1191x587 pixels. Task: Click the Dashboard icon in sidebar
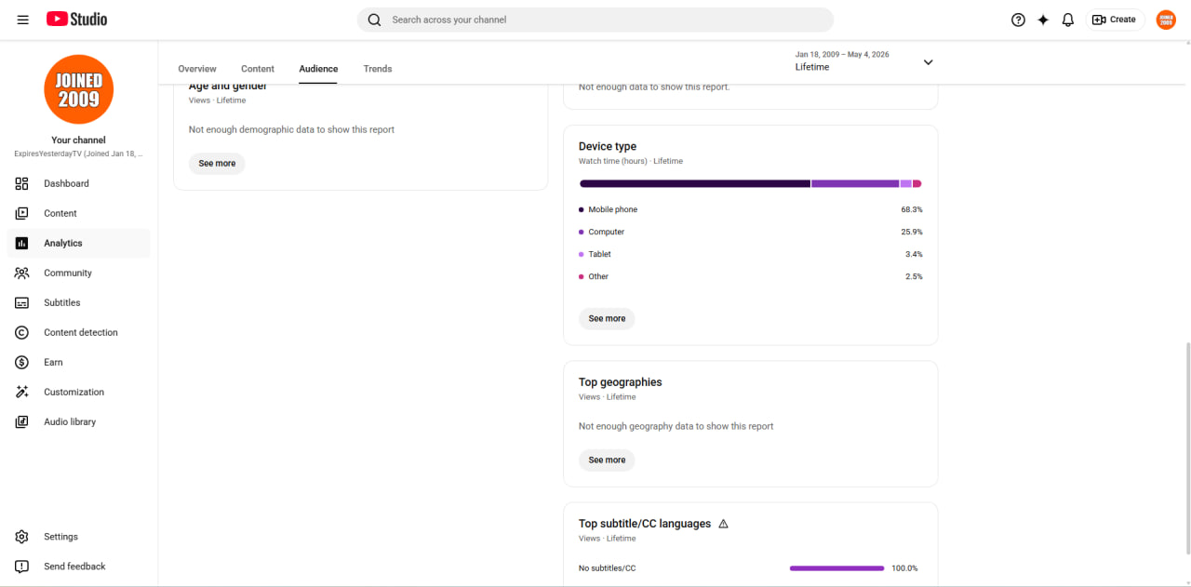click(22, 183)
